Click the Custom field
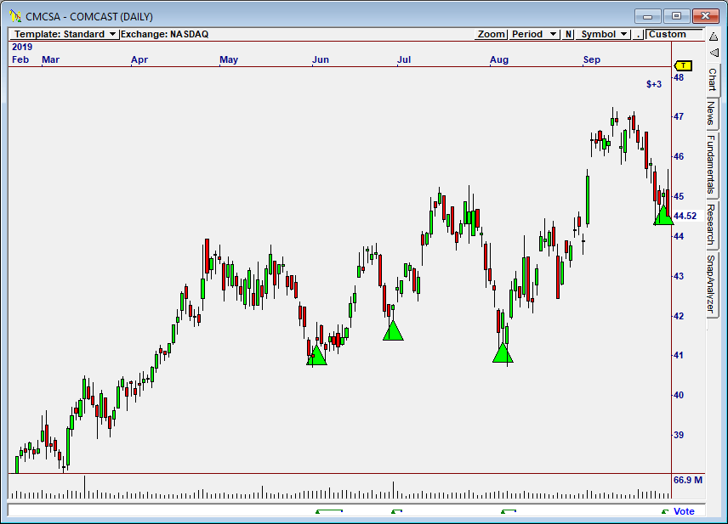 click(674, 34)
